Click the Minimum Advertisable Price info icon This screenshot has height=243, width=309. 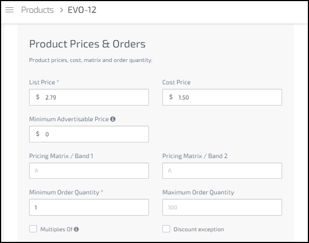pos(113,119)
